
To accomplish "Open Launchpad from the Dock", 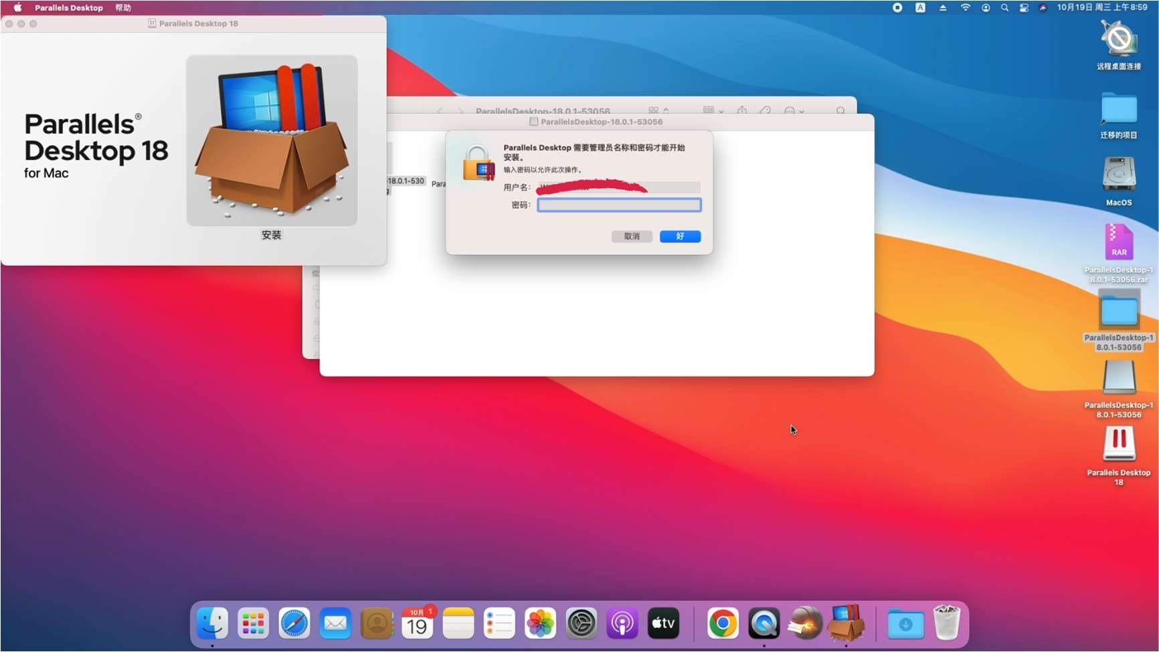I will point(253,624).
